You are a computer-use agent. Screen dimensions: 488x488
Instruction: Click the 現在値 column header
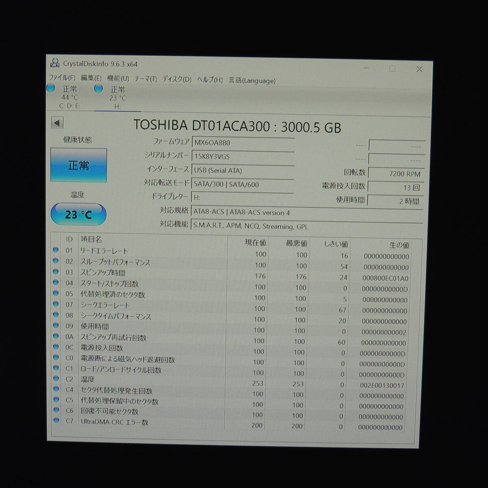pos(255,243)
